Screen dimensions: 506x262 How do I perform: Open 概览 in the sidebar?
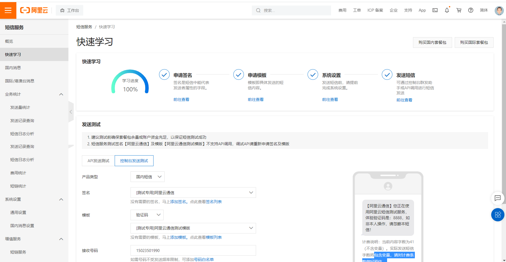34,41
